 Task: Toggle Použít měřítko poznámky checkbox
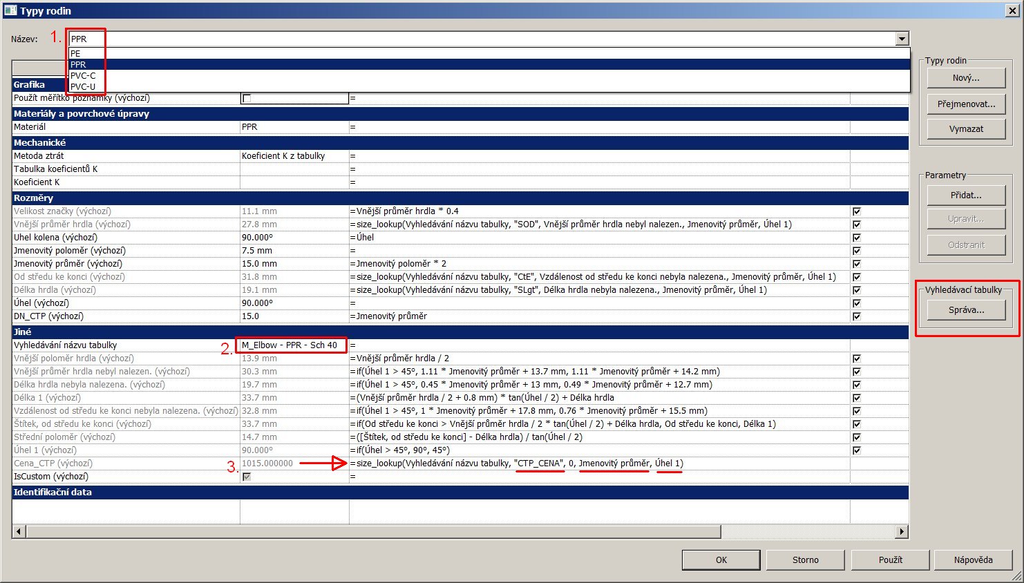click(247, 99)
